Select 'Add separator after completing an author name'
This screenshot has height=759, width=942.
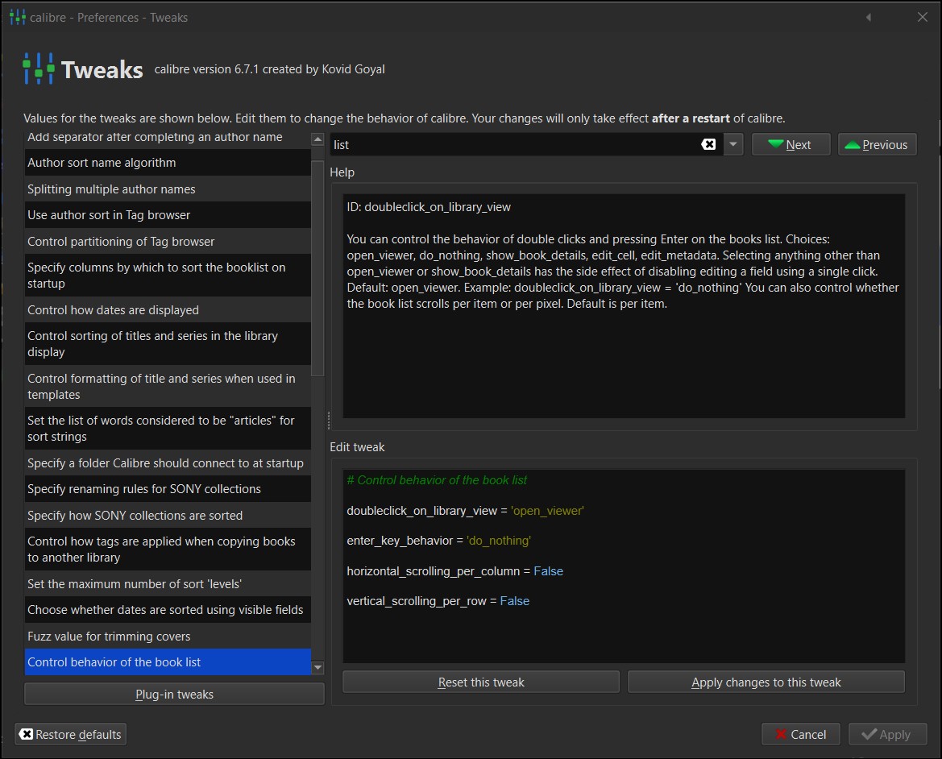tap(168, 139)
